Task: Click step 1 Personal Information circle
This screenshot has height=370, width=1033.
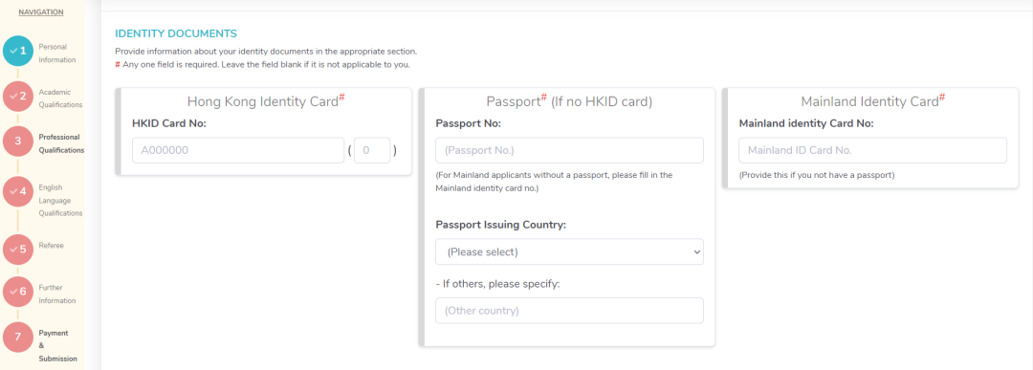Action: (18, 52)
